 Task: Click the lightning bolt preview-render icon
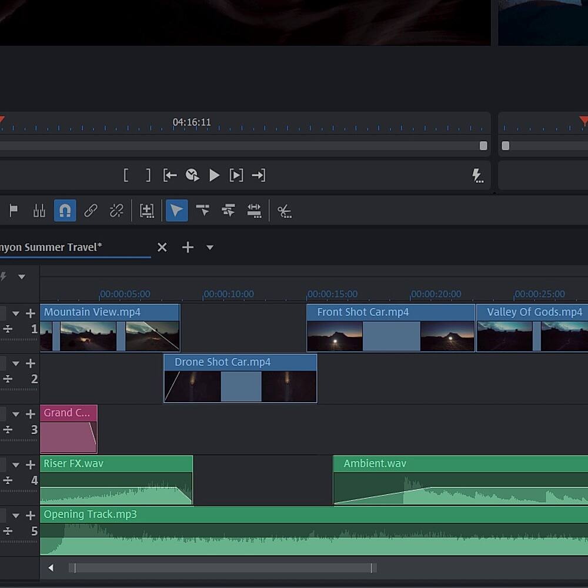[x=477, y=175]
